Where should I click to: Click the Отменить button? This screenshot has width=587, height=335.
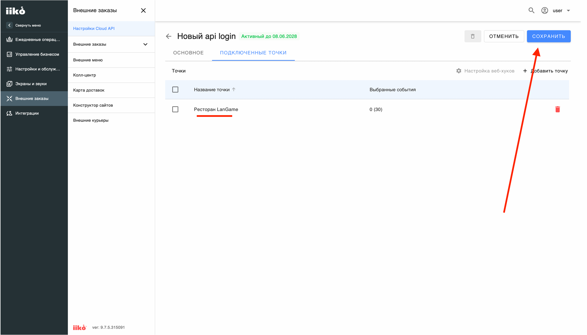tap(504, 36)
